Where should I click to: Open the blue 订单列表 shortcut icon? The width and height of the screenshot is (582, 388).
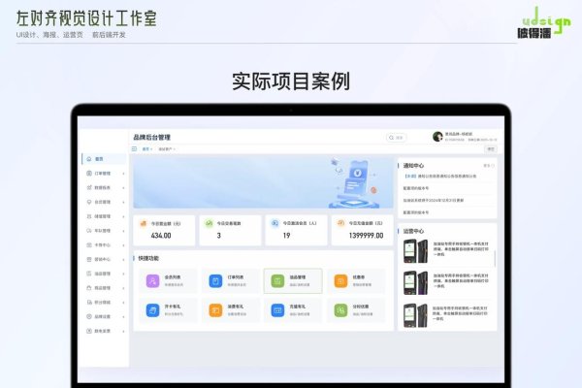click(215, 281)
